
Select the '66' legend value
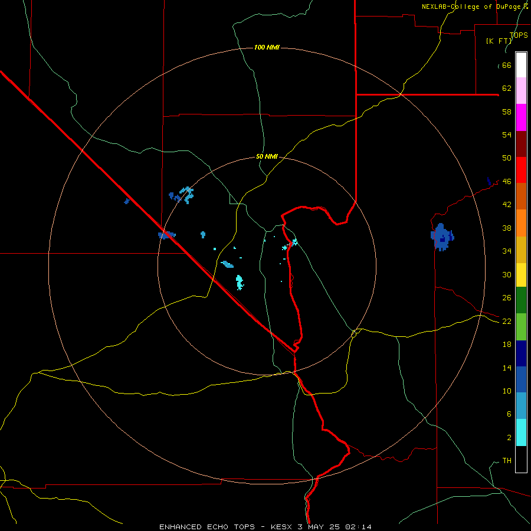507,65
